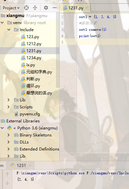
Task: Expand Extended Definitions node
Action: click(9, 149)
